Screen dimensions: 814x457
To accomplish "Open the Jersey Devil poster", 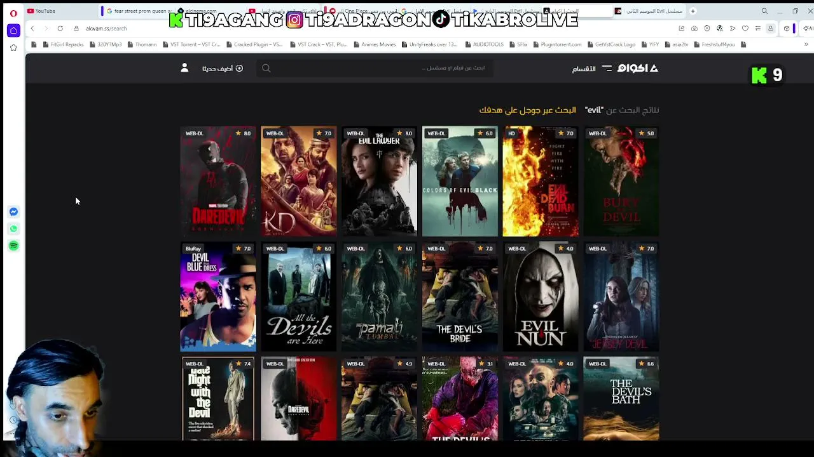I will click(621, 296).
